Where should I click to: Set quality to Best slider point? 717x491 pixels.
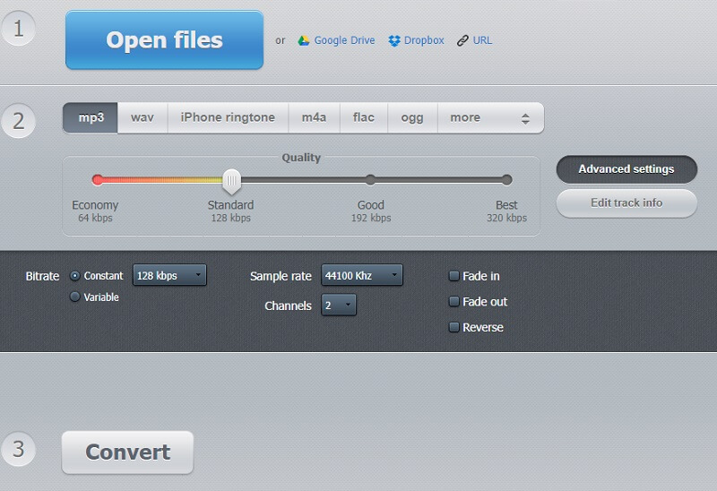(x=506, y=180)
